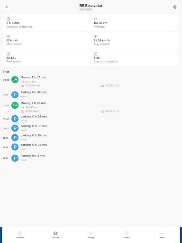Click the 20.13 L fuel spent value
The image size is (182, 243).
11,58
